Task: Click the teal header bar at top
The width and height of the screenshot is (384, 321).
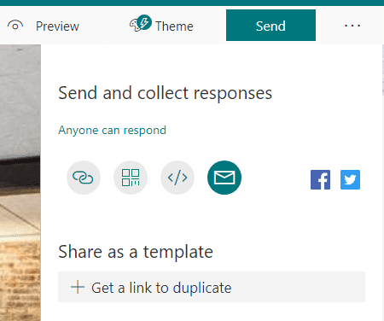Action: tap(192, 3)
